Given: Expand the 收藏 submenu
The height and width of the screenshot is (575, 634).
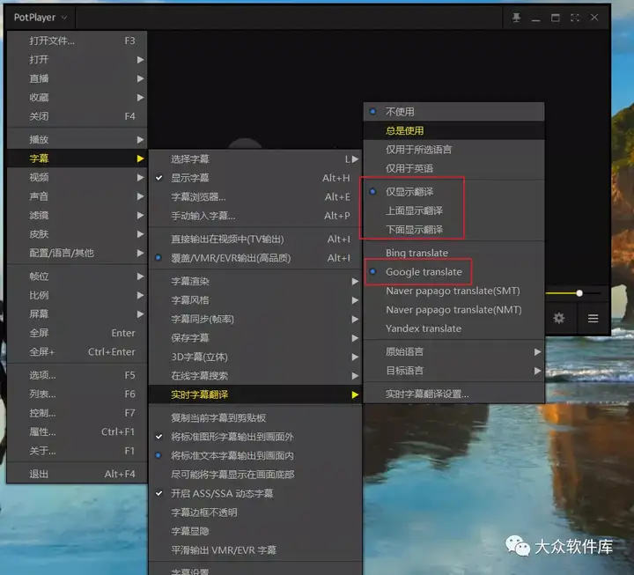Looking at the screenshot, I should click(77, 98).
